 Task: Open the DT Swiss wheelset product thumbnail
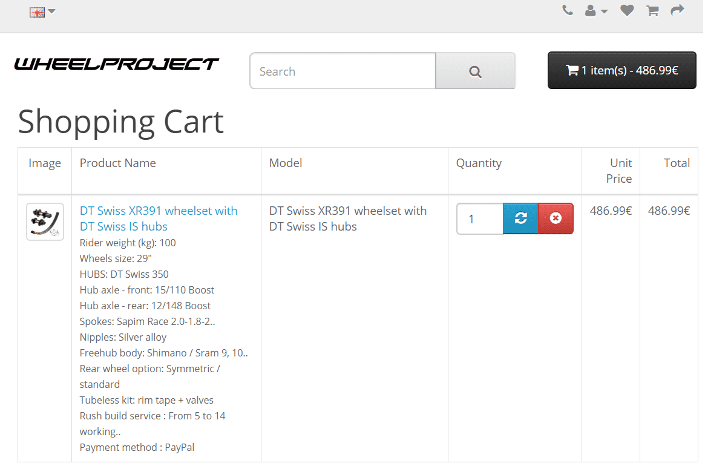pos(45,221)
